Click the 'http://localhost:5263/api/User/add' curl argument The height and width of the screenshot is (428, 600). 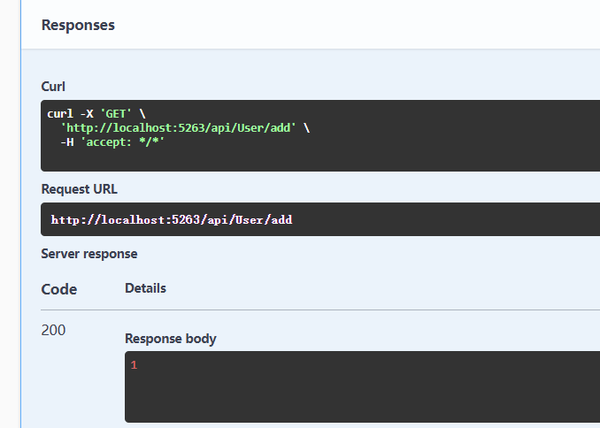tap(178, 127)
